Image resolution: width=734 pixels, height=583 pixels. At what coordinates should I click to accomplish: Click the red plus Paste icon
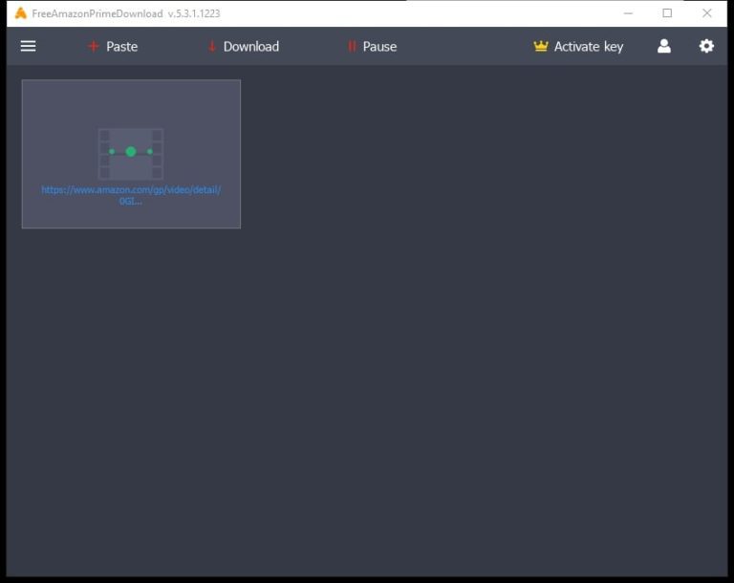[x=93, y=46]
